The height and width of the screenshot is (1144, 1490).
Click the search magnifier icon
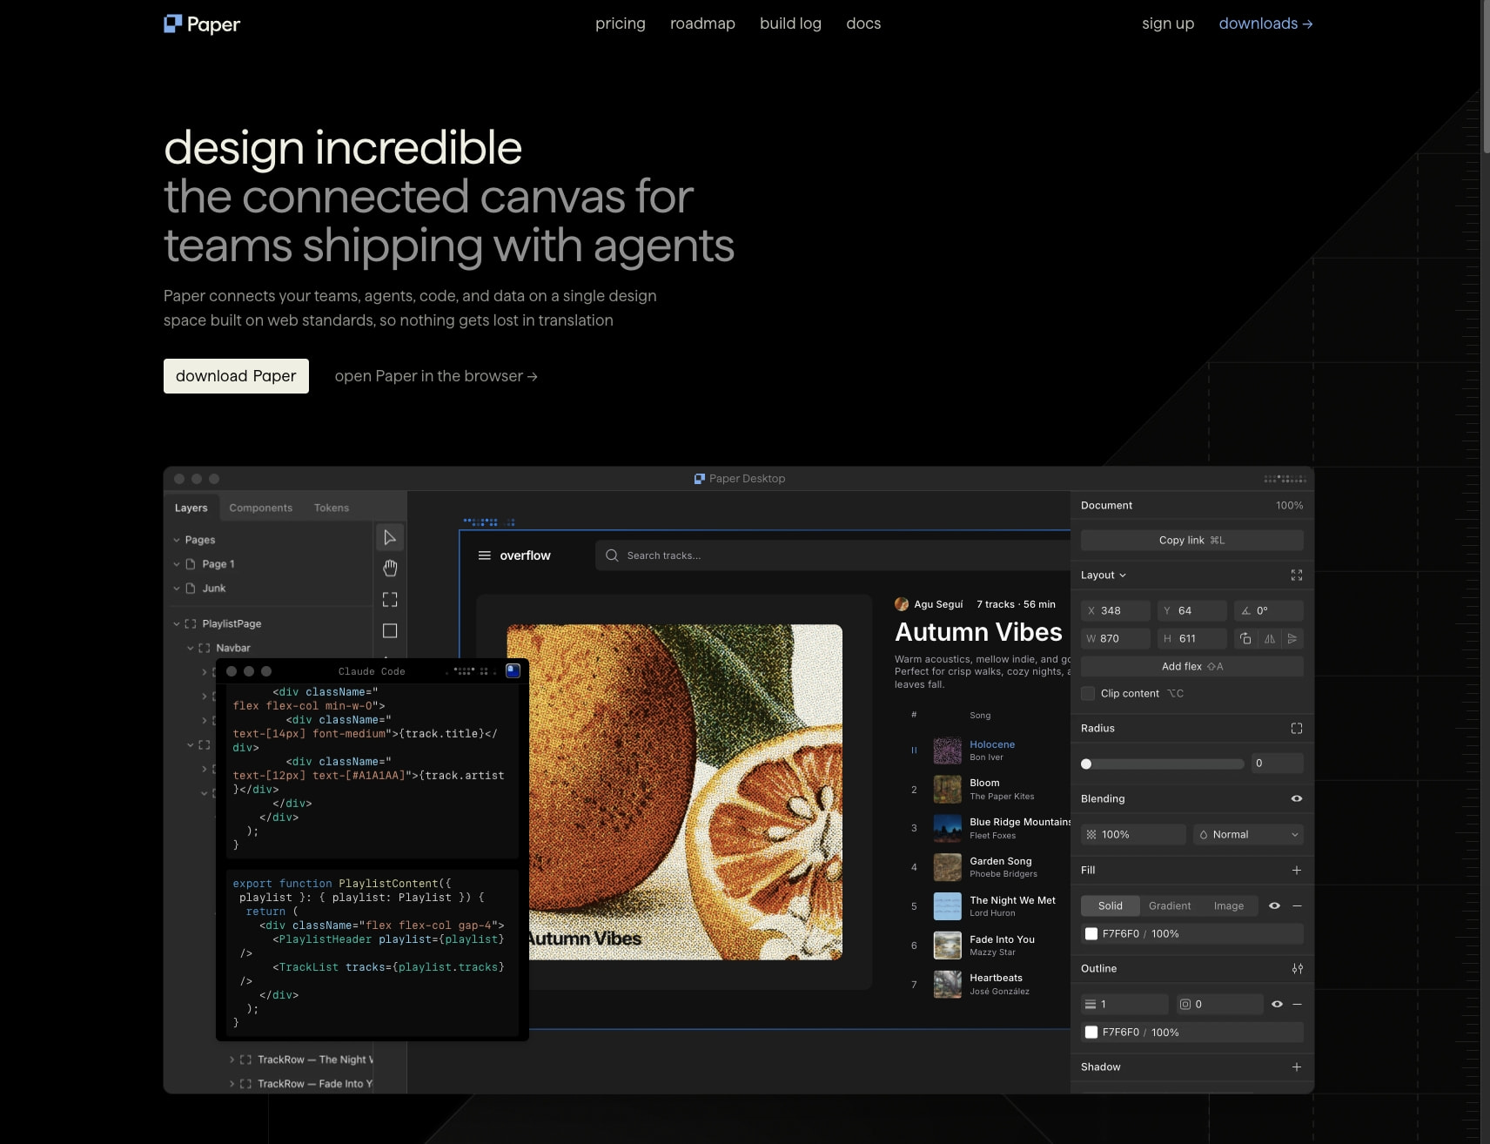pyautogui.click(x=612, y=555)
